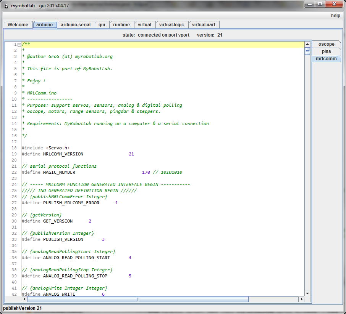Open the virtual.logic tab
The height and width of the screenshot is (314, 346).
[x=172, y=25]
